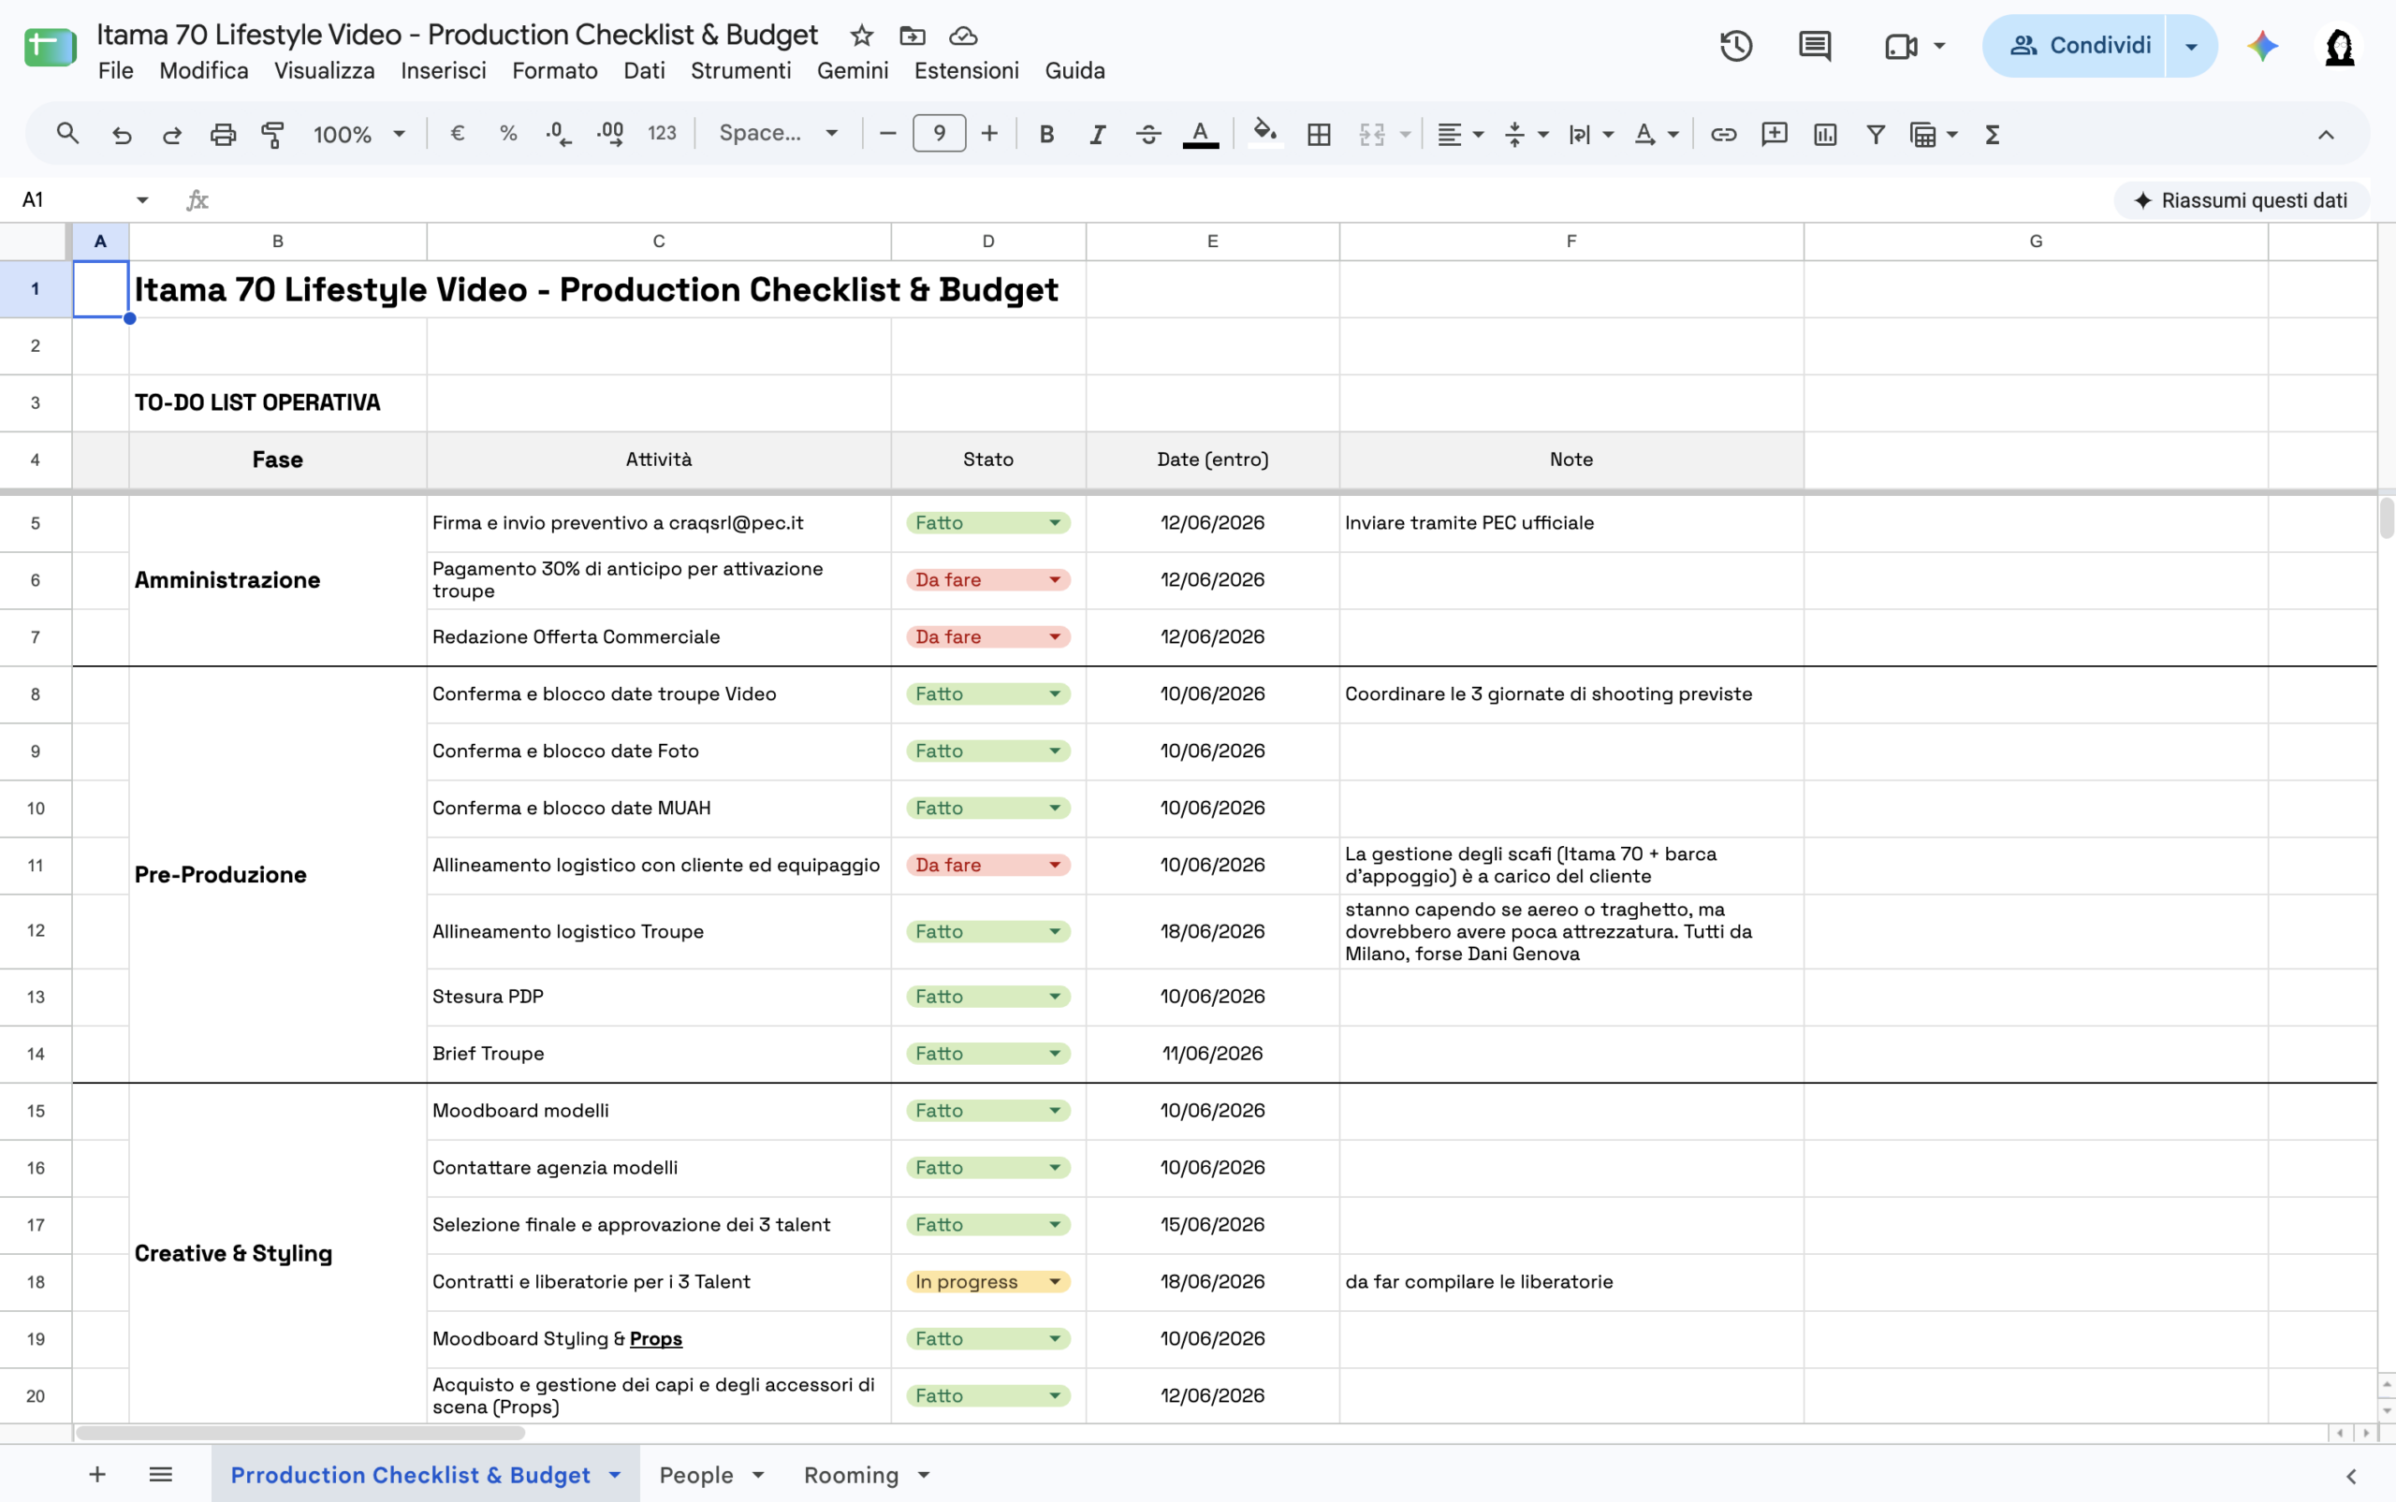The height and width of the screenshot is (1502, 2396).
Task: Open borders menu
Action: click(1318, 134)
